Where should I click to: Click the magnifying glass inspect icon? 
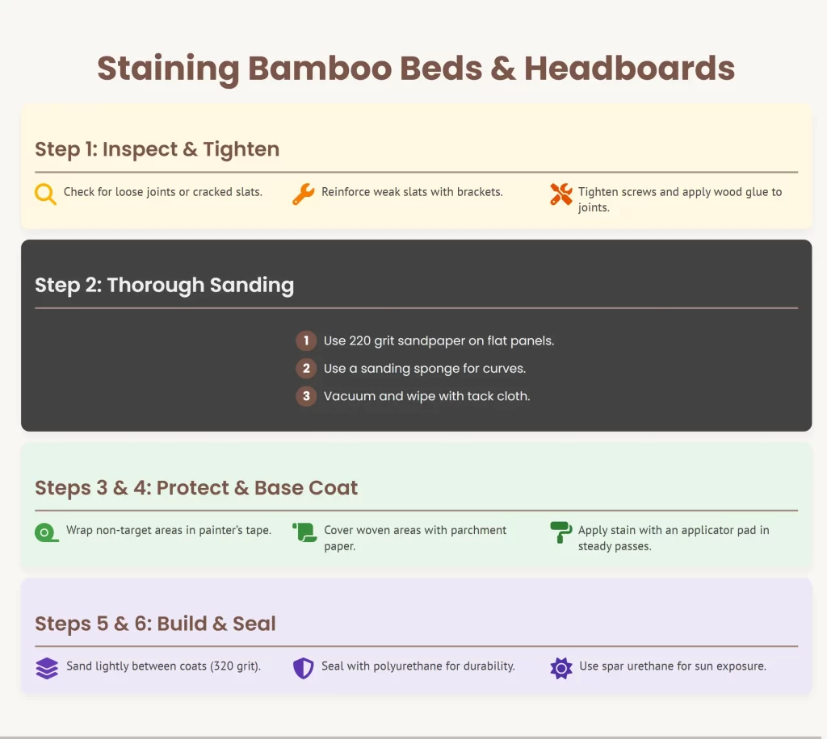(46, 194)
